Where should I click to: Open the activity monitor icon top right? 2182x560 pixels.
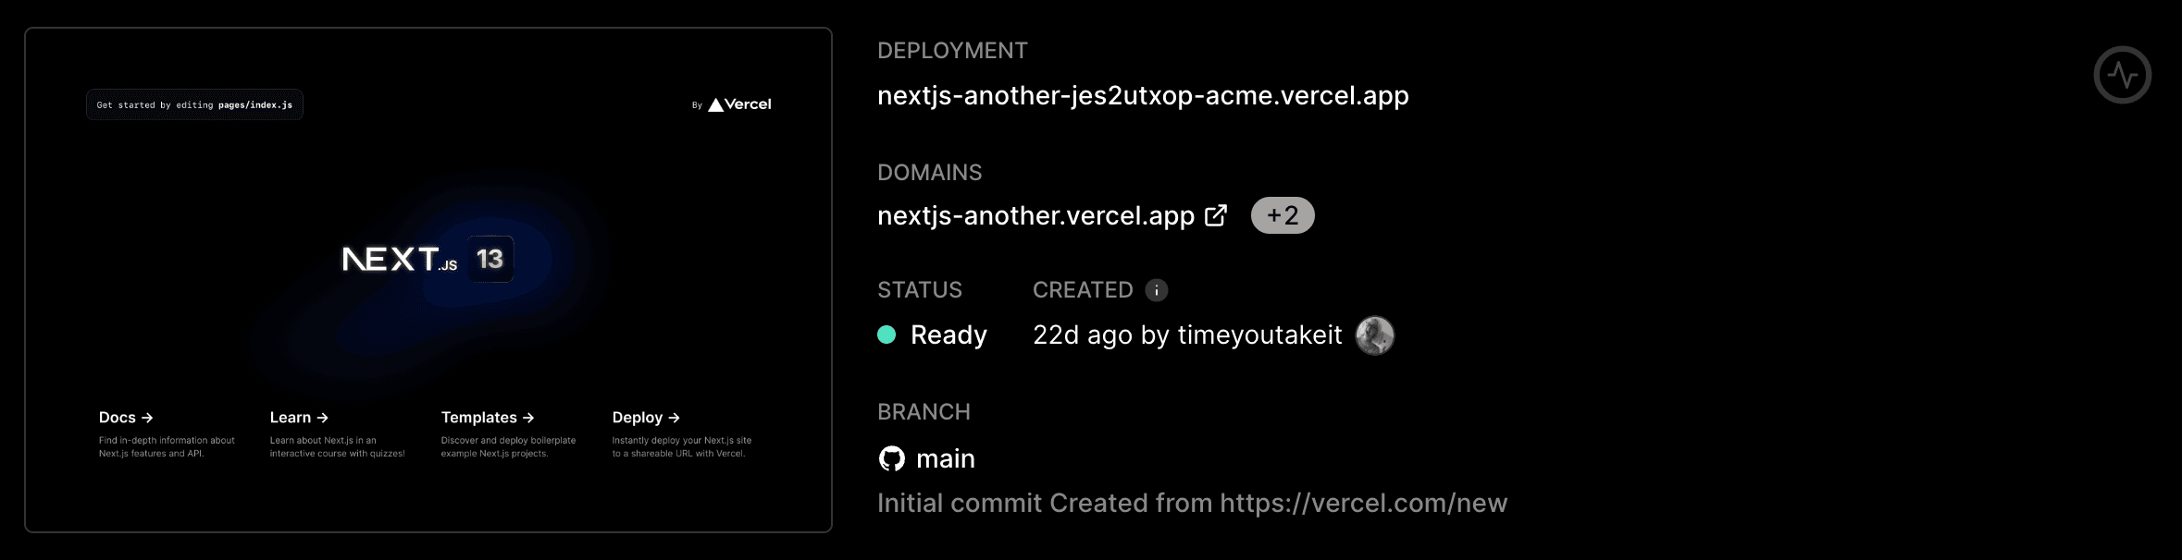pyautogui.click(x=2124, y=72)
